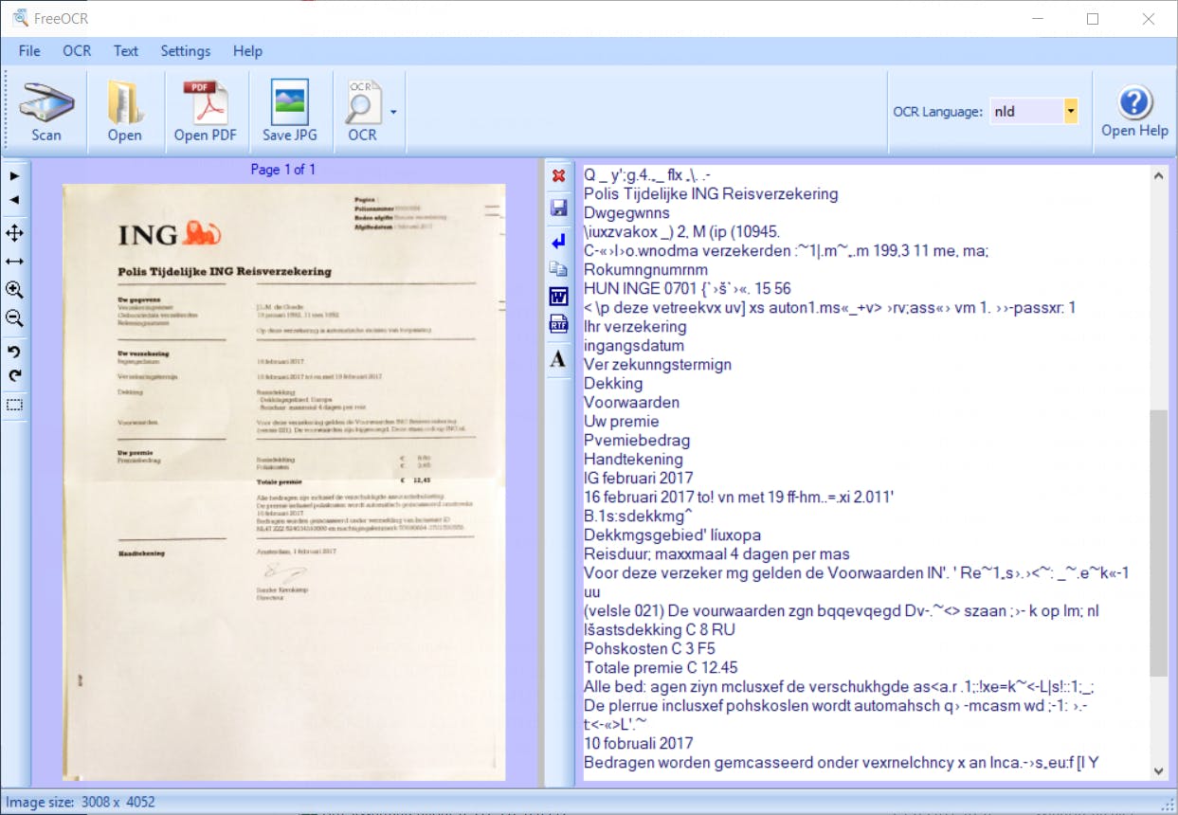This screenshot has width=1178, height=815.
Task: Go to next page arrow
Action: [x=14, y=176]
